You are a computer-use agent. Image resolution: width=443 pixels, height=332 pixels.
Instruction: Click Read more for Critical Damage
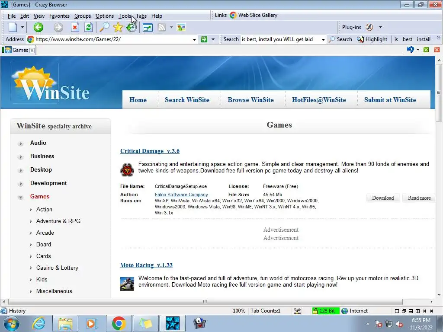tap(419, 198)
